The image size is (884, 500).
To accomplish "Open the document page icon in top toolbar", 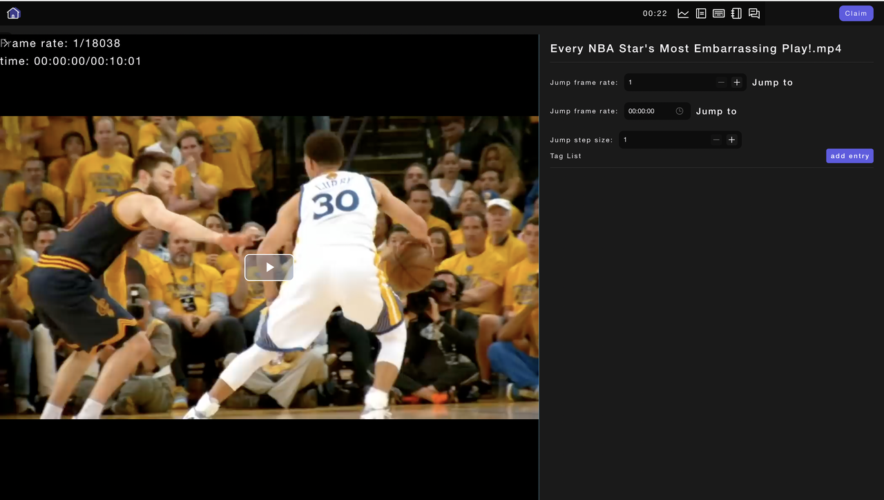I will click(x=701, y=13).
